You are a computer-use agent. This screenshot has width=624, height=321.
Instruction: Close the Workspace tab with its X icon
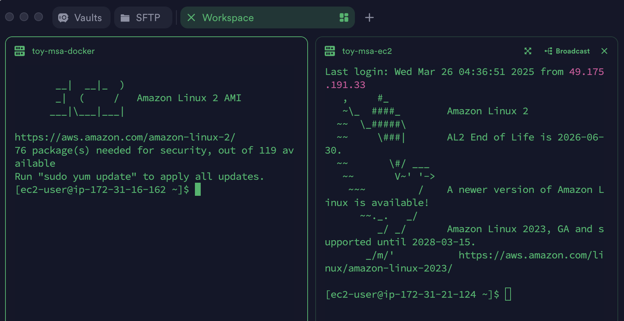(191, 17)
